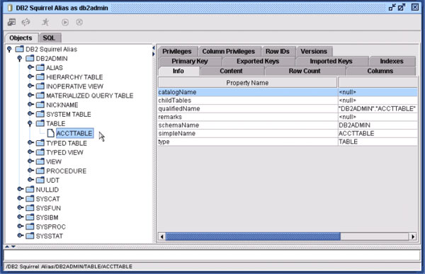Select the SYSPROC tree item
This screenshot has height=274, width=425.
tap(51, 227)
